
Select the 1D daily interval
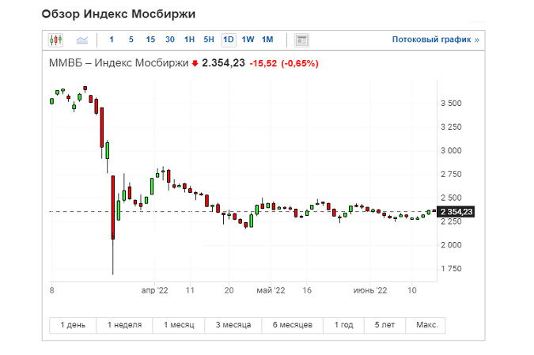coord(229,40)
